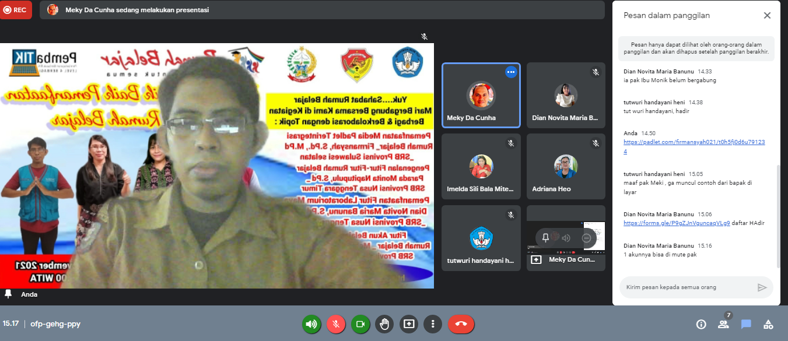Turn off the camera button
This screenshot has height=341, width=788.
(x=360, y=324)
